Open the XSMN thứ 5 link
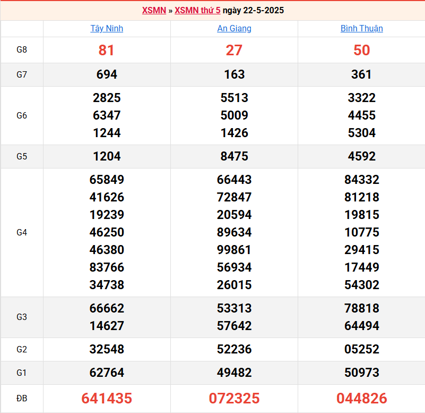 (x=197, y=10)
